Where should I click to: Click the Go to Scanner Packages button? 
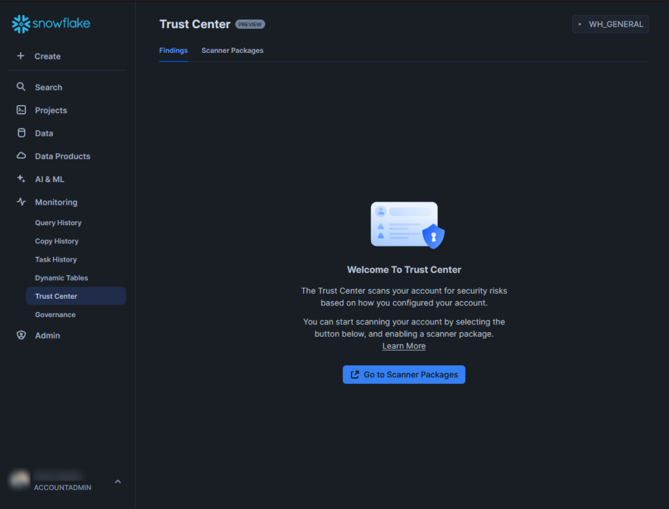404,374
